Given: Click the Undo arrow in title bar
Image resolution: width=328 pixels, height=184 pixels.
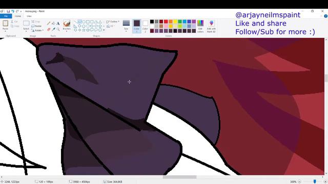Looking at the screenshot, I should tap(13, 11).
